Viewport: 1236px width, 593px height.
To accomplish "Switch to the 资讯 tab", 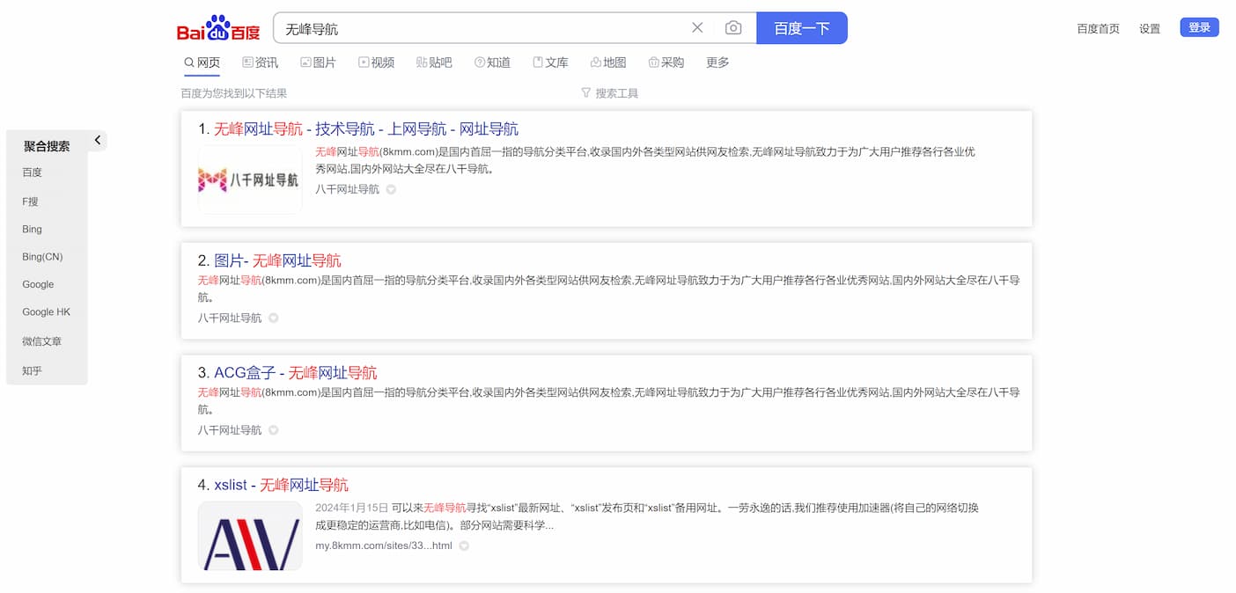I will [x=260, y=62].
